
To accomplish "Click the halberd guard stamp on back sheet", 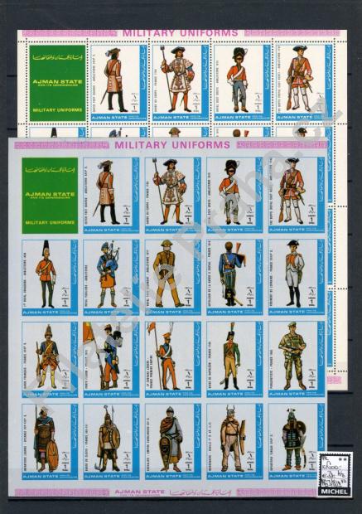I will pyautogui.click(x=181, y=83).
